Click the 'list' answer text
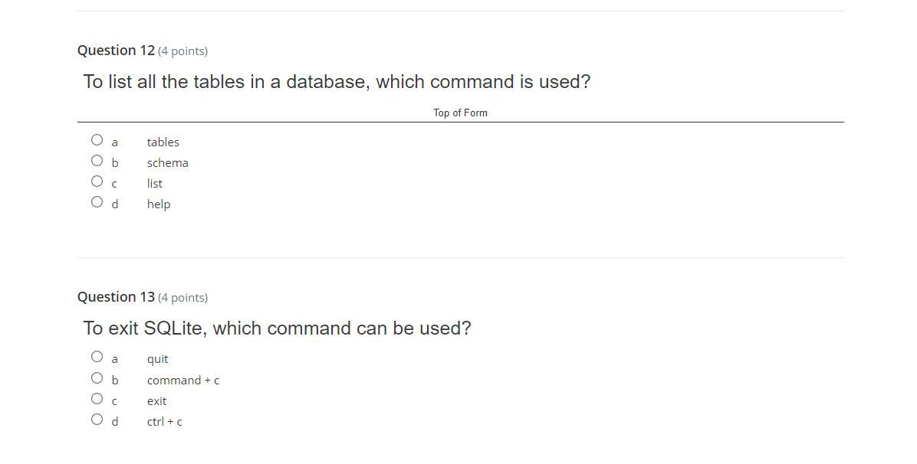 pos(154,184)
